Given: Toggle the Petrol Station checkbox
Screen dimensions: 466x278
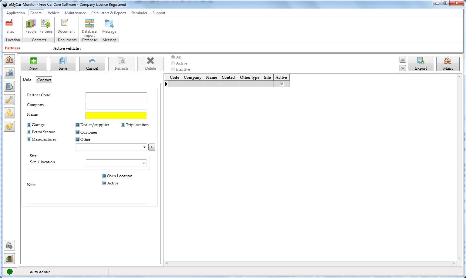Looking at the screenshot, I should pos(29,132).
